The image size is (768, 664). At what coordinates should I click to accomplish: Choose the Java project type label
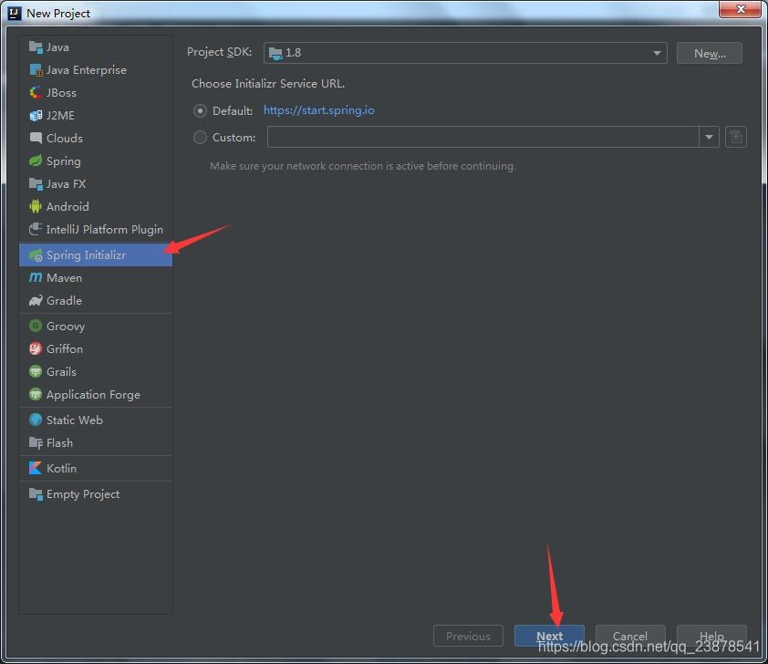click(x=57, y=47)
